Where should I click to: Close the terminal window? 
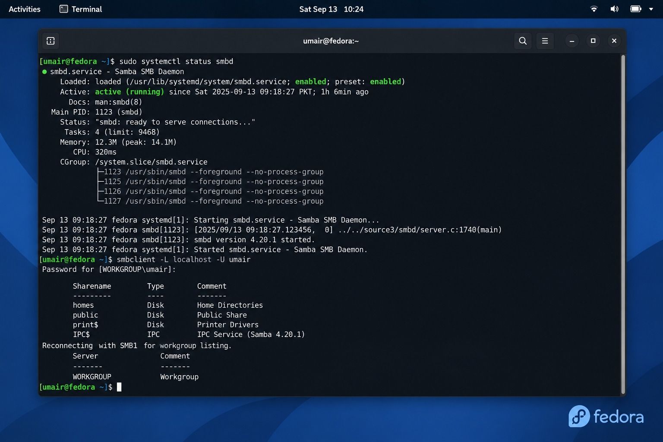[614, 41]
